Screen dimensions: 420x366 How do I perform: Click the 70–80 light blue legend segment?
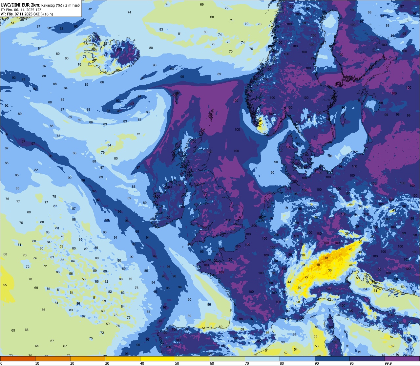(262, 359)
